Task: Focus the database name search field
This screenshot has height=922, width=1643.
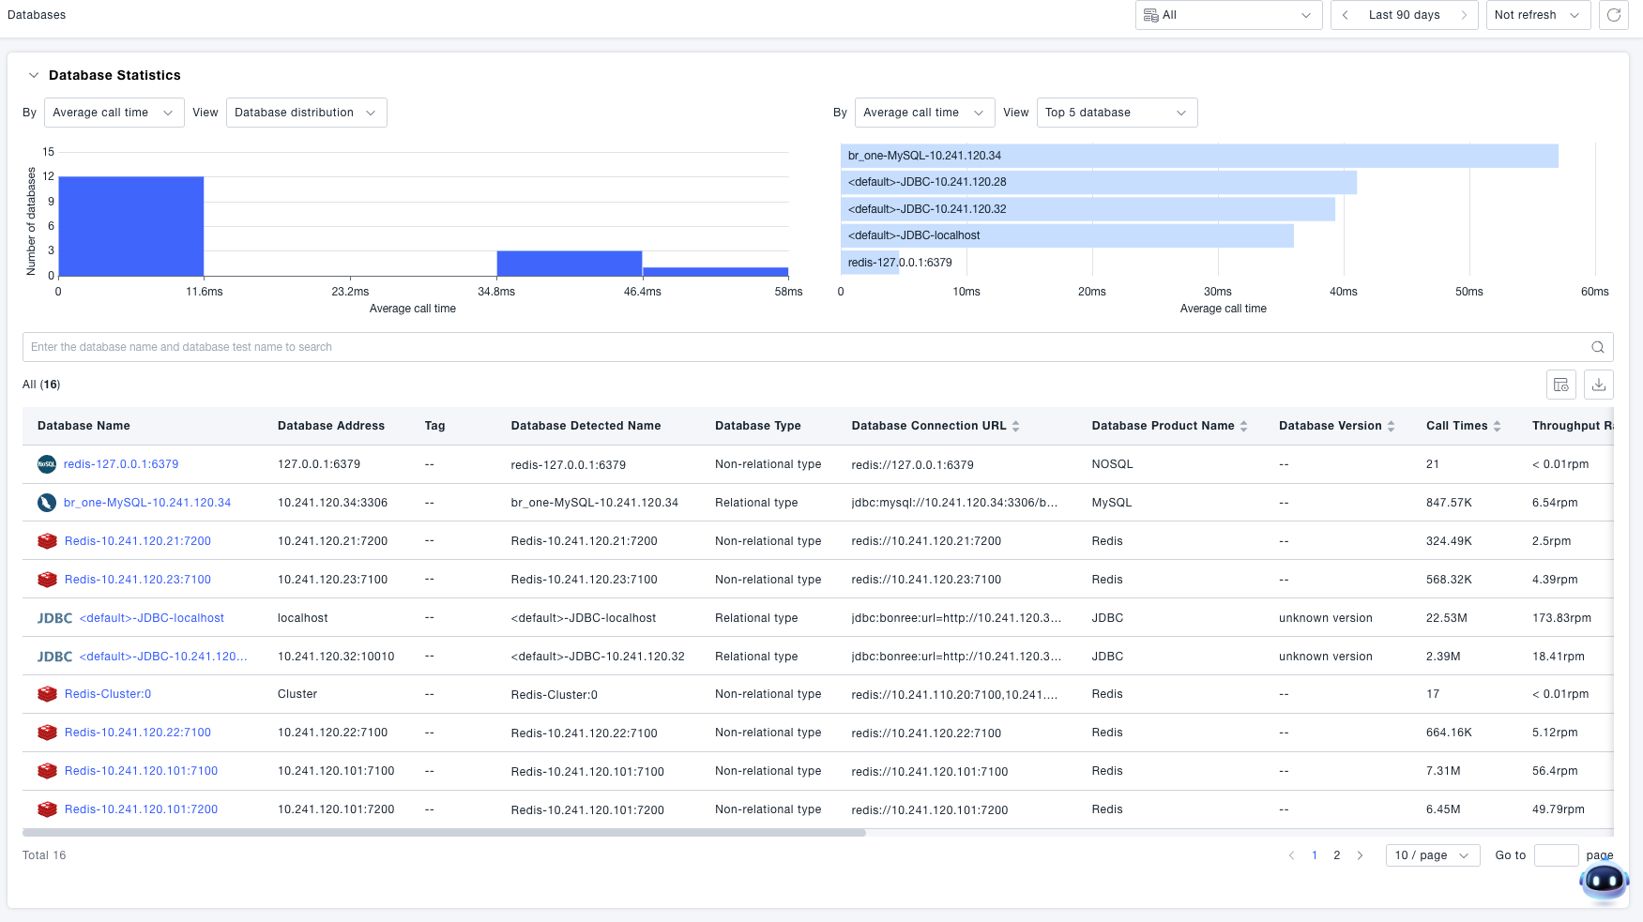Action: coord(798,347)
